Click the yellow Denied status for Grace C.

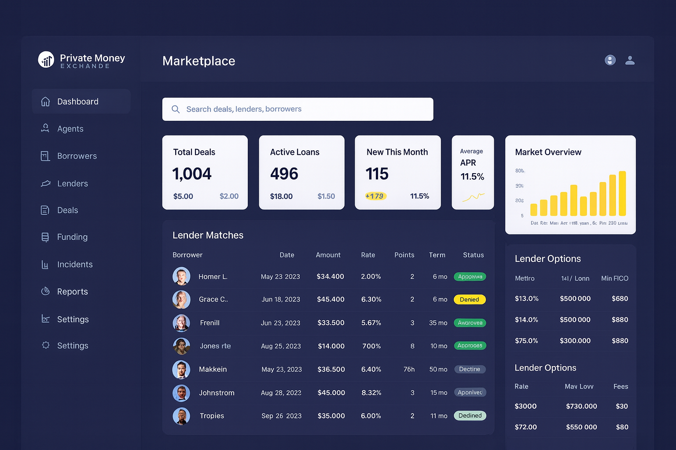tap(470, 300)
